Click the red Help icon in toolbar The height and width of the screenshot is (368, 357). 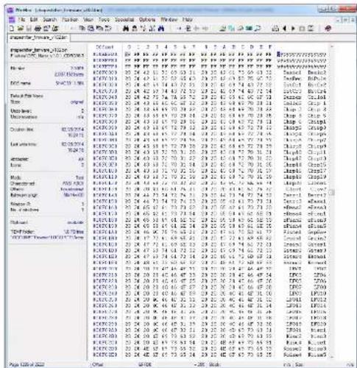coord(328,29)
